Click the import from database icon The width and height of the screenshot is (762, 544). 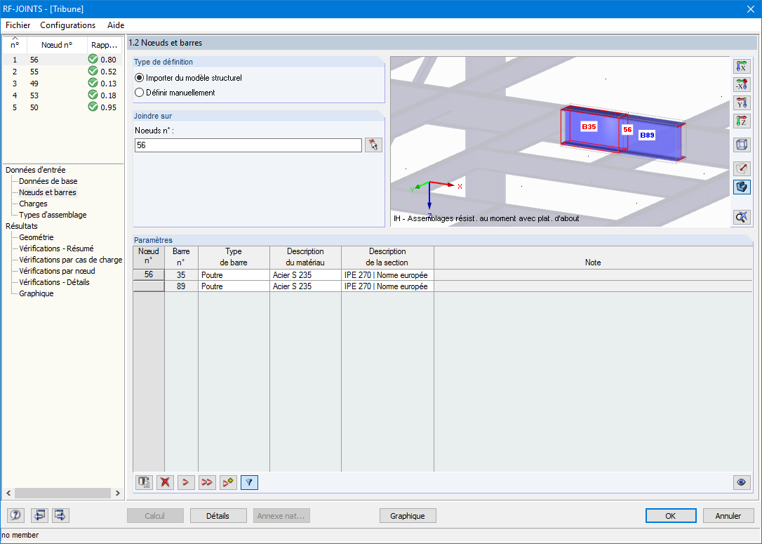click(x=145, y=482)
